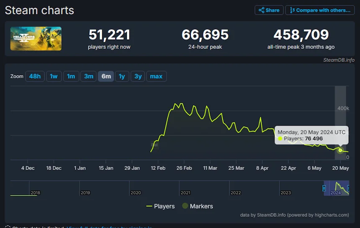Select the 1w zoom range
Image resolution: width=360 pixels, height=228 pixels.
tap(54, 76)
